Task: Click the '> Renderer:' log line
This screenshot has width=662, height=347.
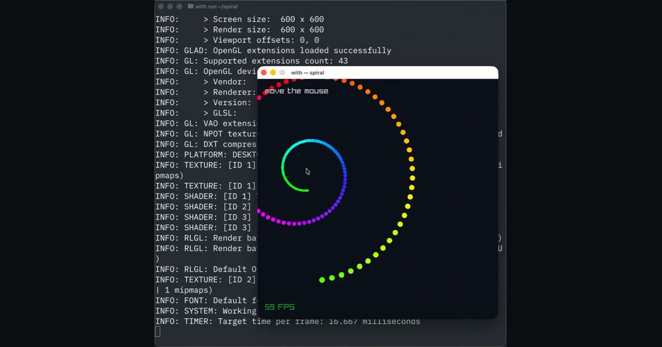Action: [x=206, y=92]
